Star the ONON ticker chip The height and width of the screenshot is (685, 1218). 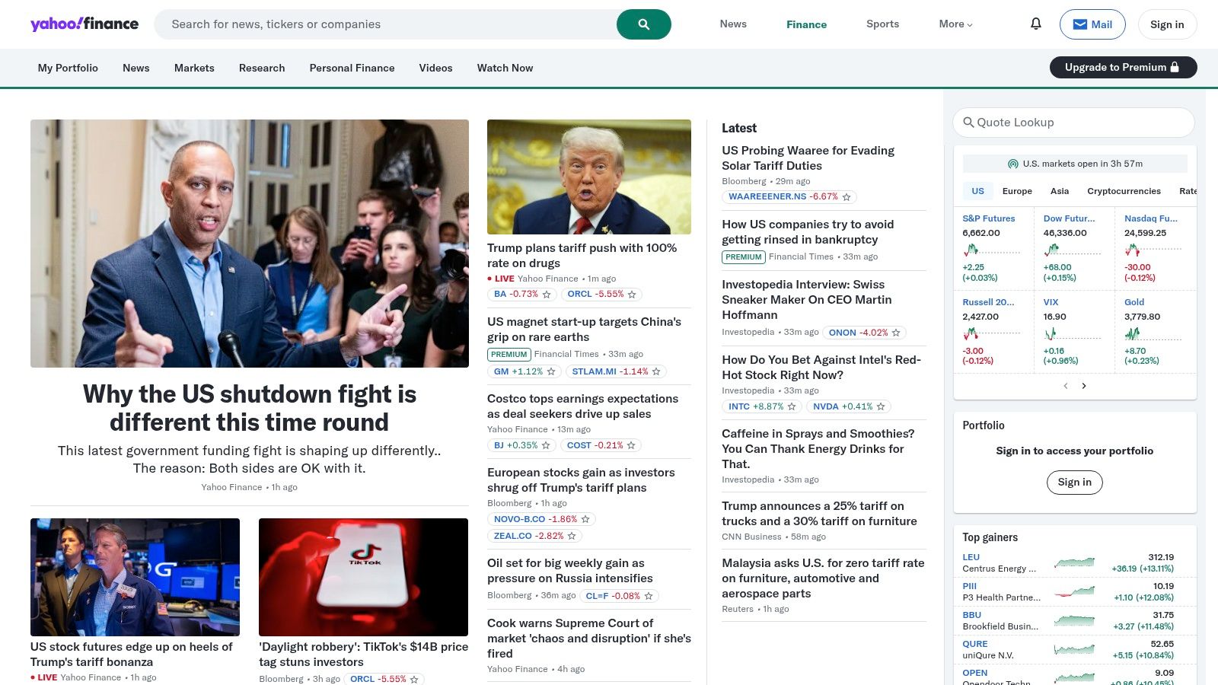[896, 333]
